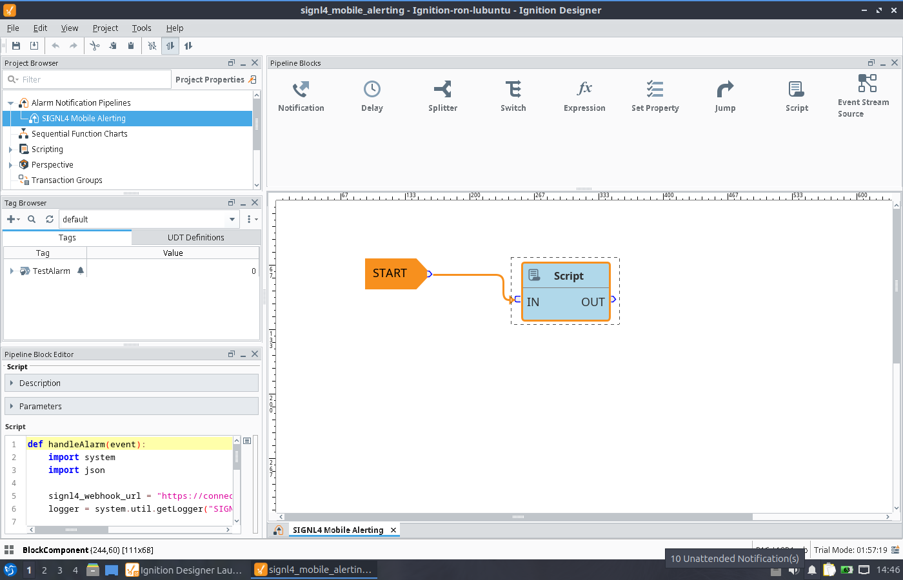Expand the Perspective tree node
Image resolution: width=903 pixels, height=580 pixels.
pyautogui.click(x=10, y=165)
